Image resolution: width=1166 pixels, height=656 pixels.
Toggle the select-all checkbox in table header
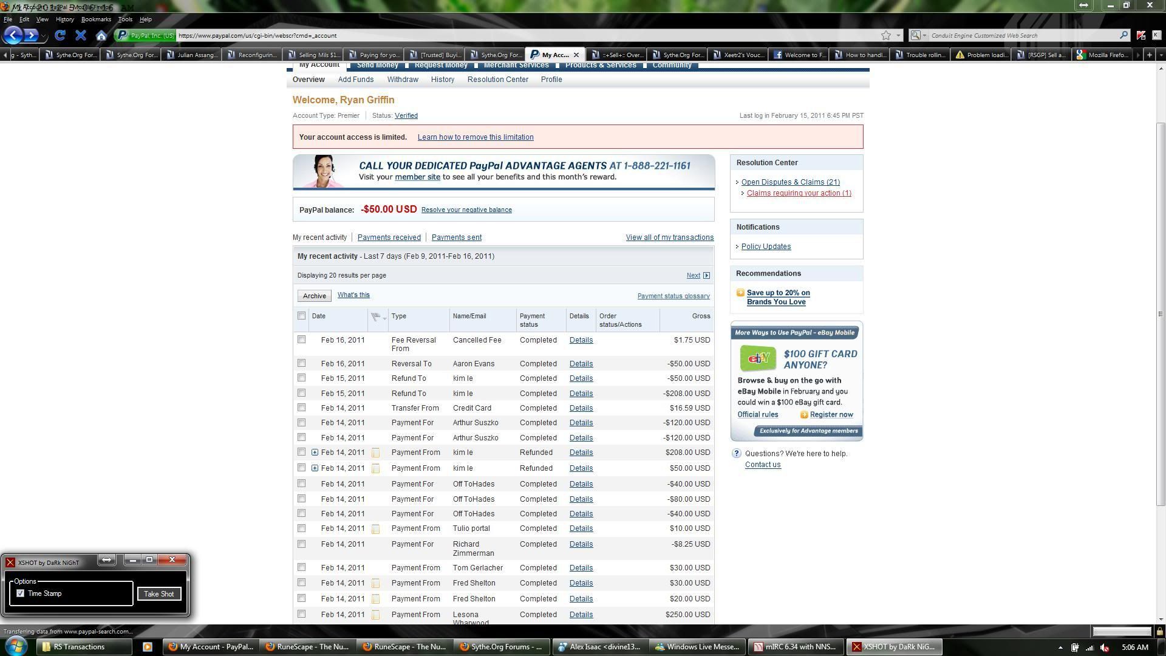[x=301, y=316]
